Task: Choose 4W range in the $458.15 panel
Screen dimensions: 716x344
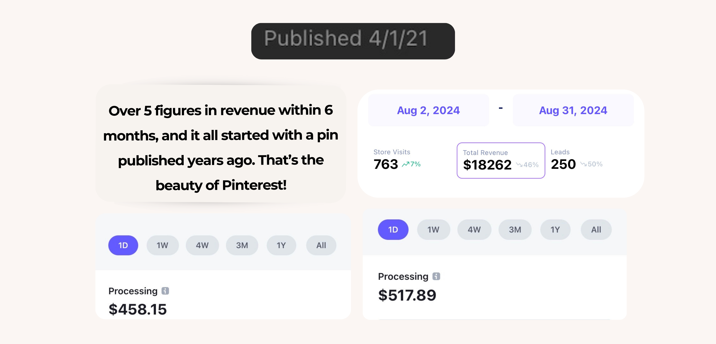Action: [x=202, y=245]
